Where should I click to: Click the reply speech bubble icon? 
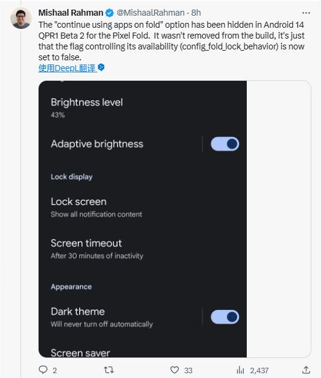[x=43, y=370]
